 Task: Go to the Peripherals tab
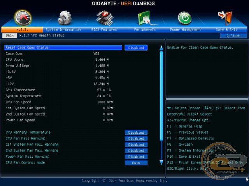tap(145, 29)
